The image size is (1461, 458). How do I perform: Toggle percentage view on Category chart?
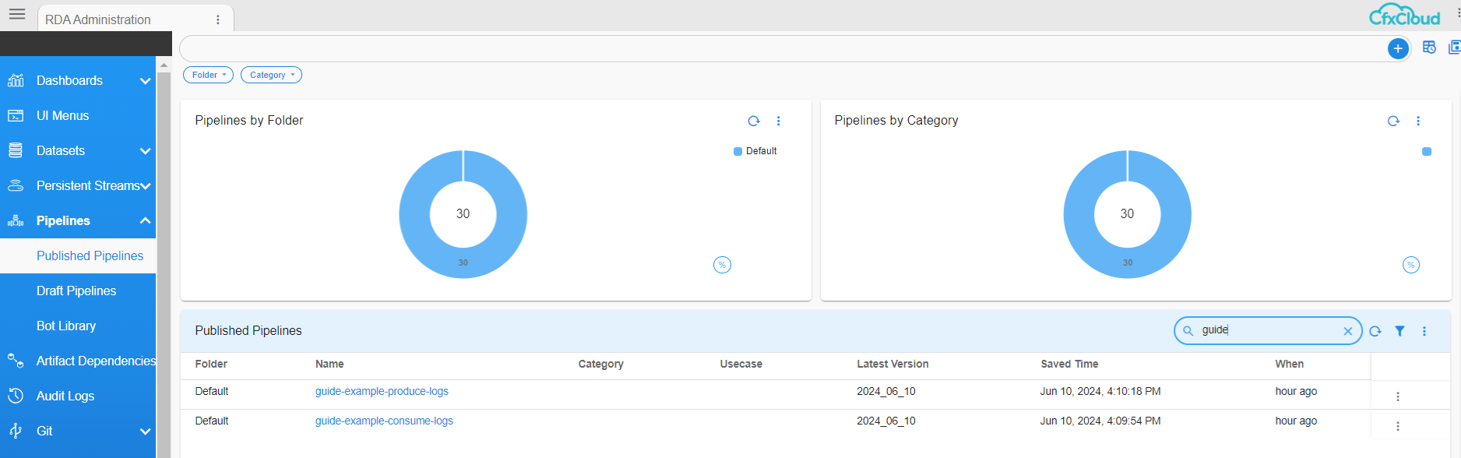pyautogui.click(x=1410, y=265)
